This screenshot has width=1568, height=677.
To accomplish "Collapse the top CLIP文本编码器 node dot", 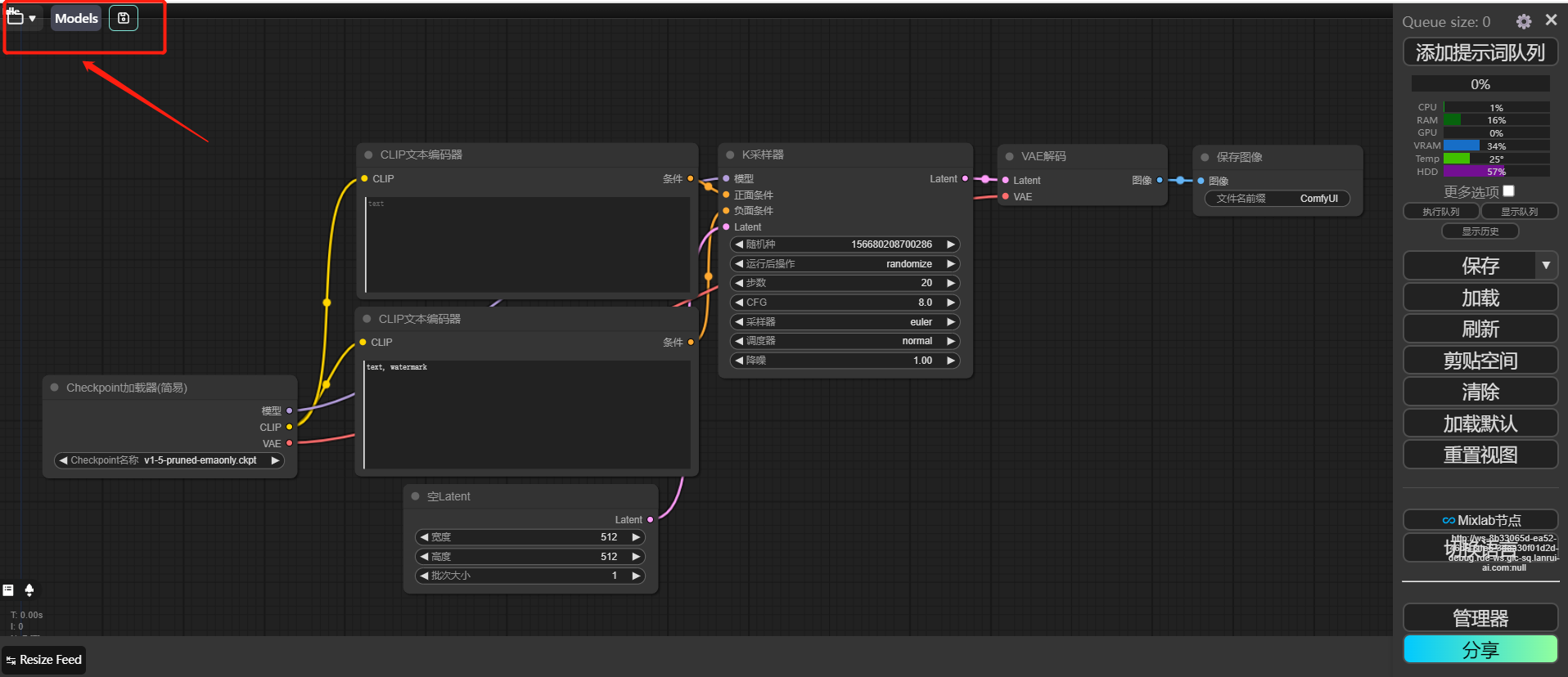I will (x=368, y=155).
